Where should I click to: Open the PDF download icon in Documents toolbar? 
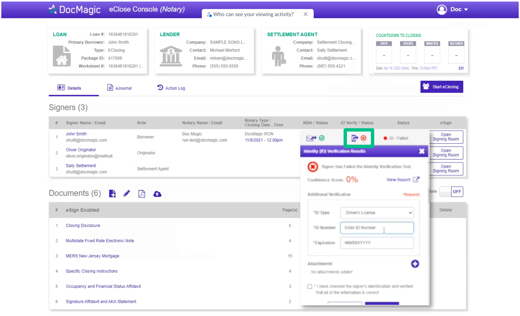pyautogui.click(x=141, y=193)
